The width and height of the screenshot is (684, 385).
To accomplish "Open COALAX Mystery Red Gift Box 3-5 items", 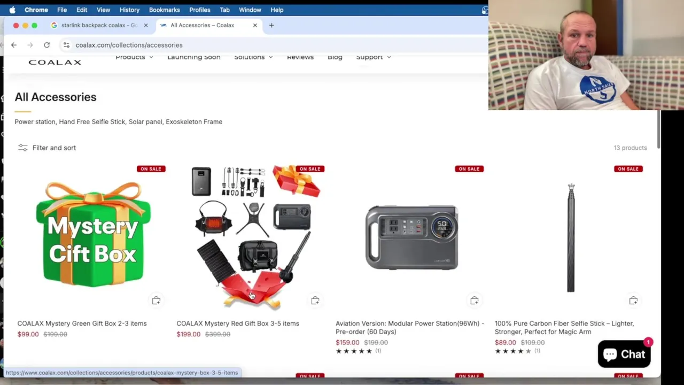I will tap(238, 324).
